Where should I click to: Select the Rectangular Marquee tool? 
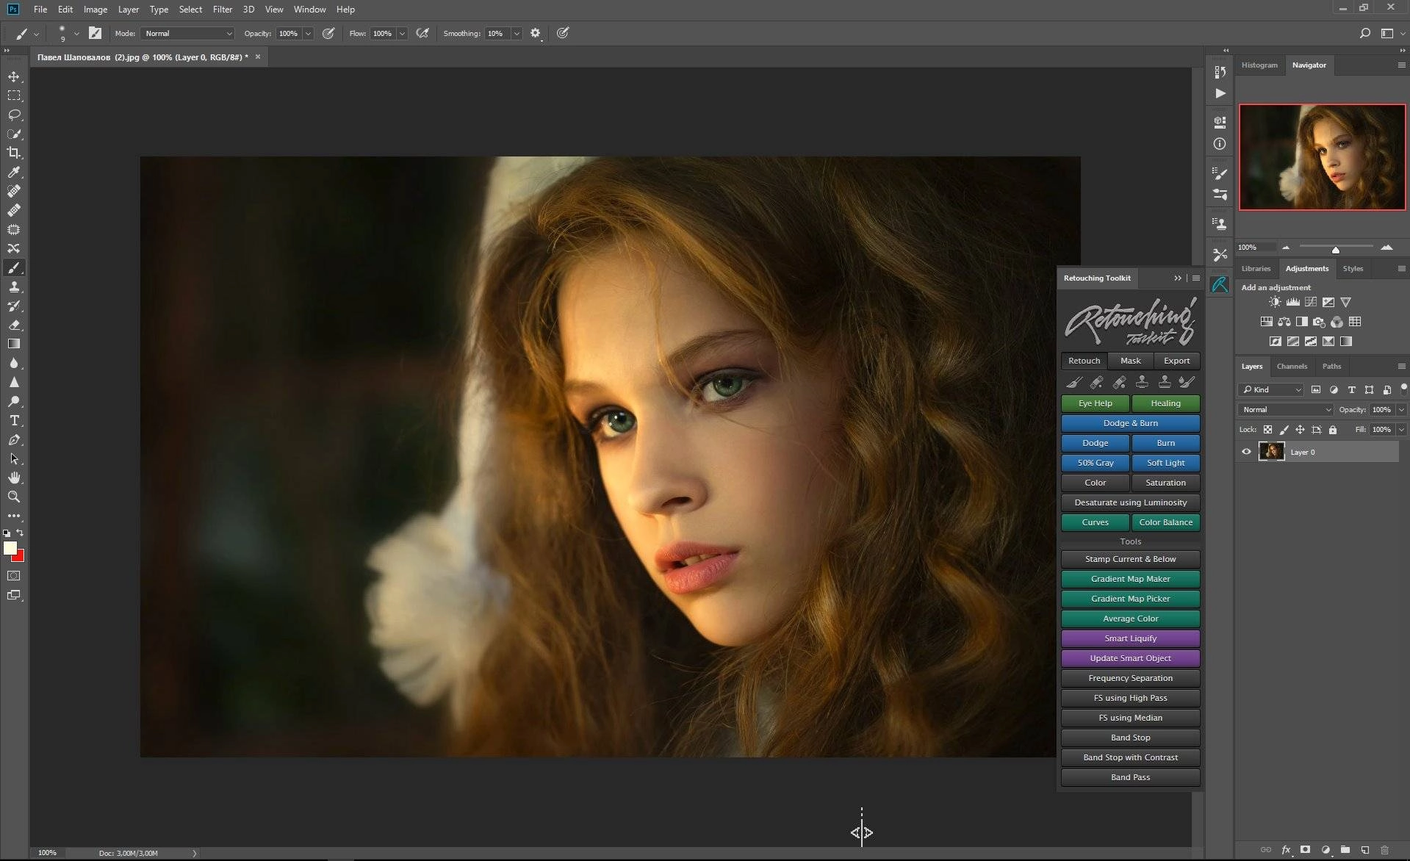[x=14, y=96]
